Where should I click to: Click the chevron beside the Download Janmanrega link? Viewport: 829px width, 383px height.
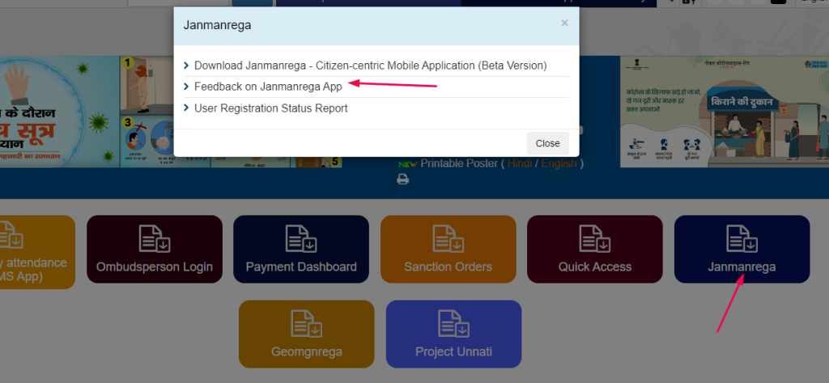186,66
